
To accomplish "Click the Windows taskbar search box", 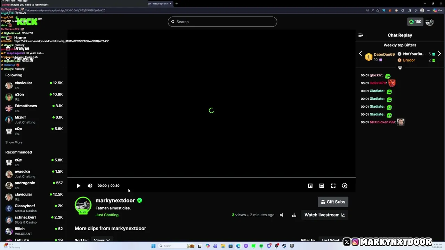I will coord(177,246).
